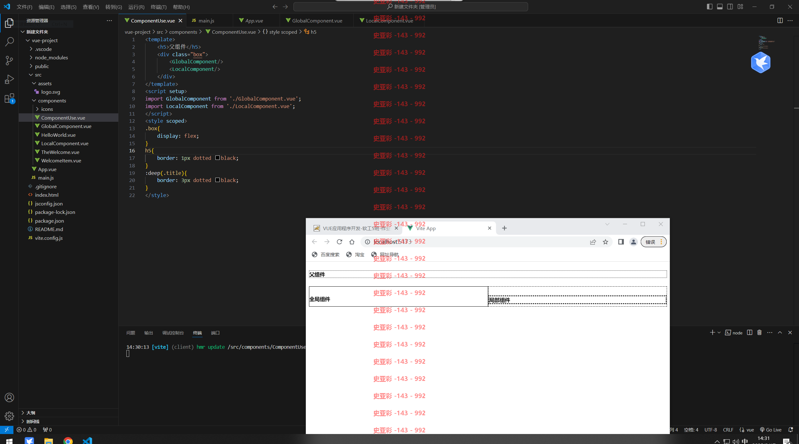Change the CRLF line ending setting
Image resolution: width=799 pixels, height=444 pixels.
coord(728,430)
